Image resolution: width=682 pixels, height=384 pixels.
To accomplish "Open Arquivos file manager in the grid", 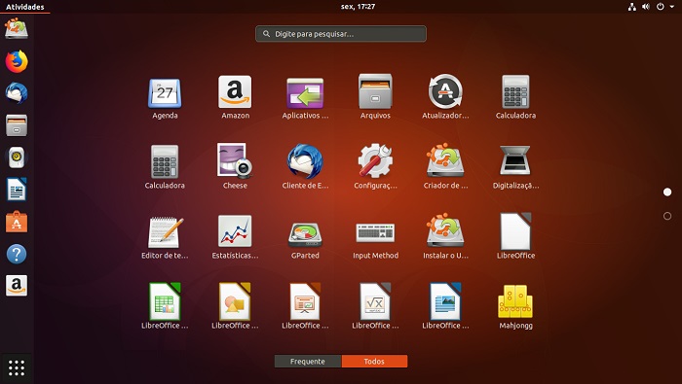I will (375, 98).
